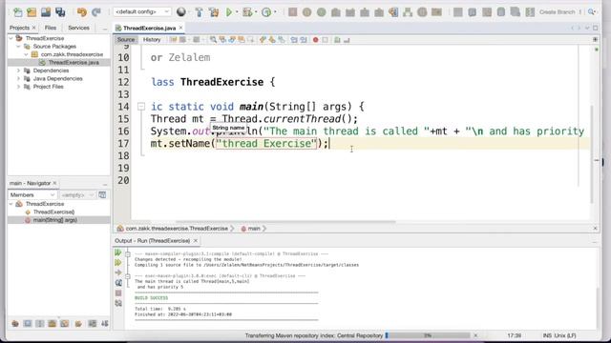Click the New File toolbar icon

[x=17, y=12]
